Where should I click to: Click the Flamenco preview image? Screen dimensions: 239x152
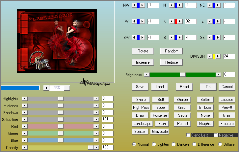(x=57, y=41)
